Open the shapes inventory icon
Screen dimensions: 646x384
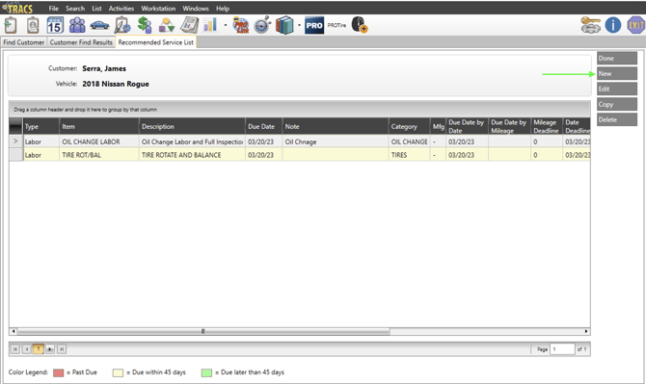167,25
